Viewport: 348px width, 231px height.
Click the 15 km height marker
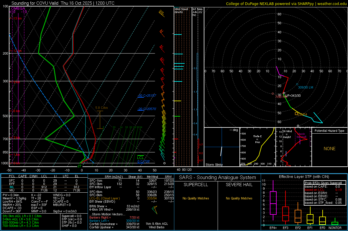coord(17,18)
